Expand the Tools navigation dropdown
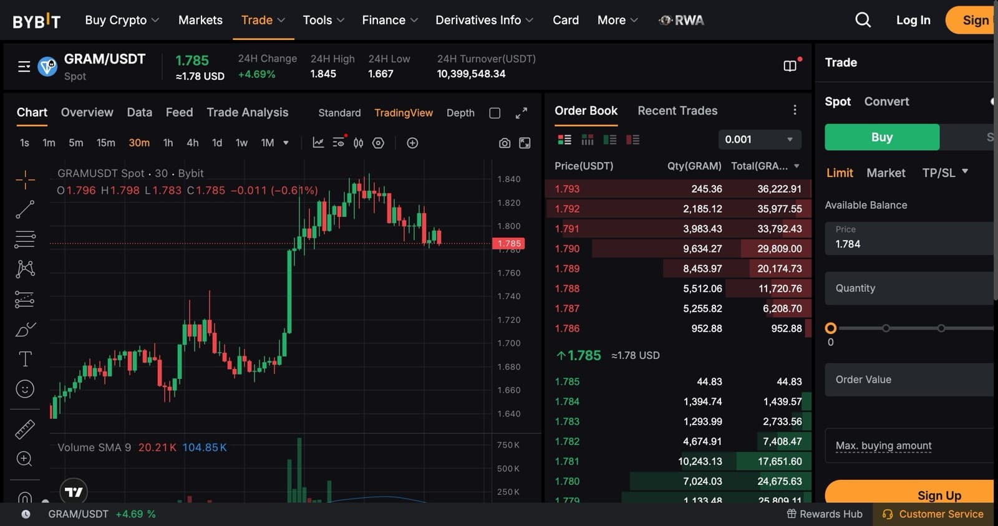Viewport: 998px width, 526px height. (x=324, y=20)
